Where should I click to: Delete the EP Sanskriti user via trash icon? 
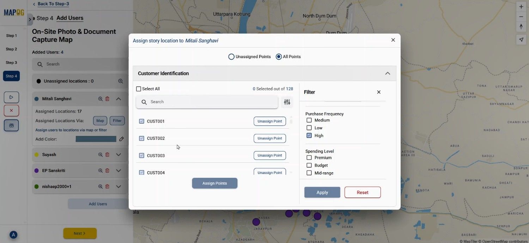tap(108, 171)
